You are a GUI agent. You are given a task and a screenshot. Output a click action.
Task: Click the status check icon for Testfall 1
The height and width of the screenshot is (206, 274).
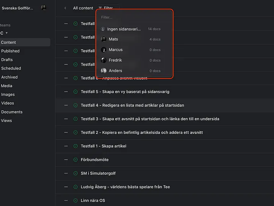[x=75, y=146]
